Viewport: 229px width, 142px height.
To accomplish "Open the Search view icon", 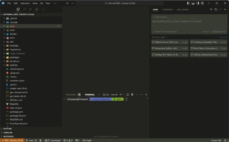I will point(24,9).
